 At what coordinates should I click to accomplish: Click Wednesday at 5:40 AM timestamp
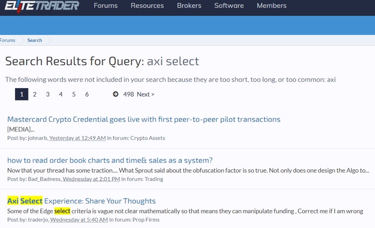(x=79, y=220)
